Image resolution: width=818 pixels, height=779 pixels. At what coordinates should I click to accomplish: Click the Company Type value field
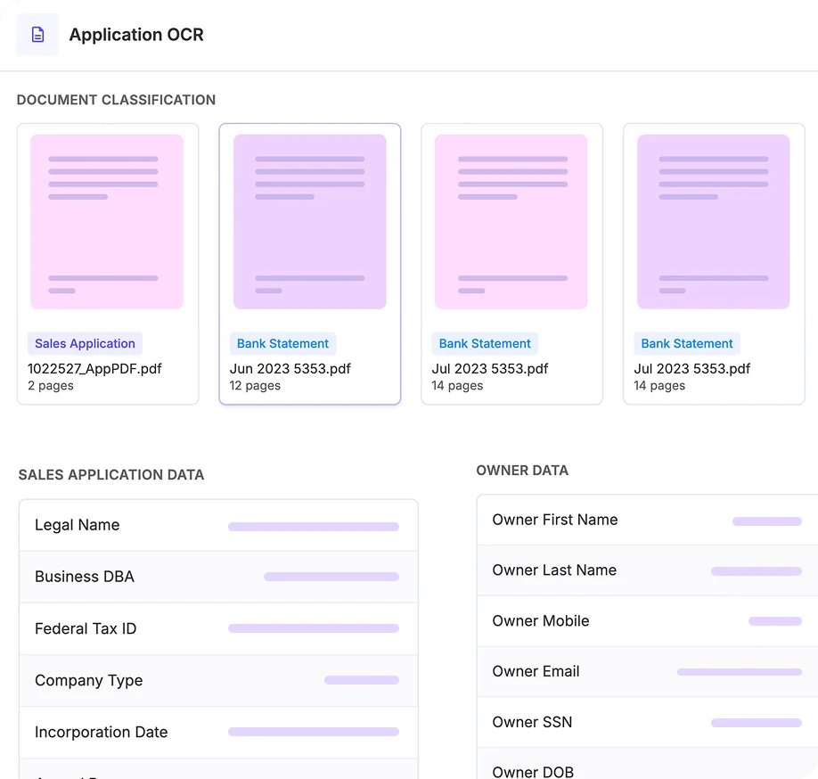362,680
